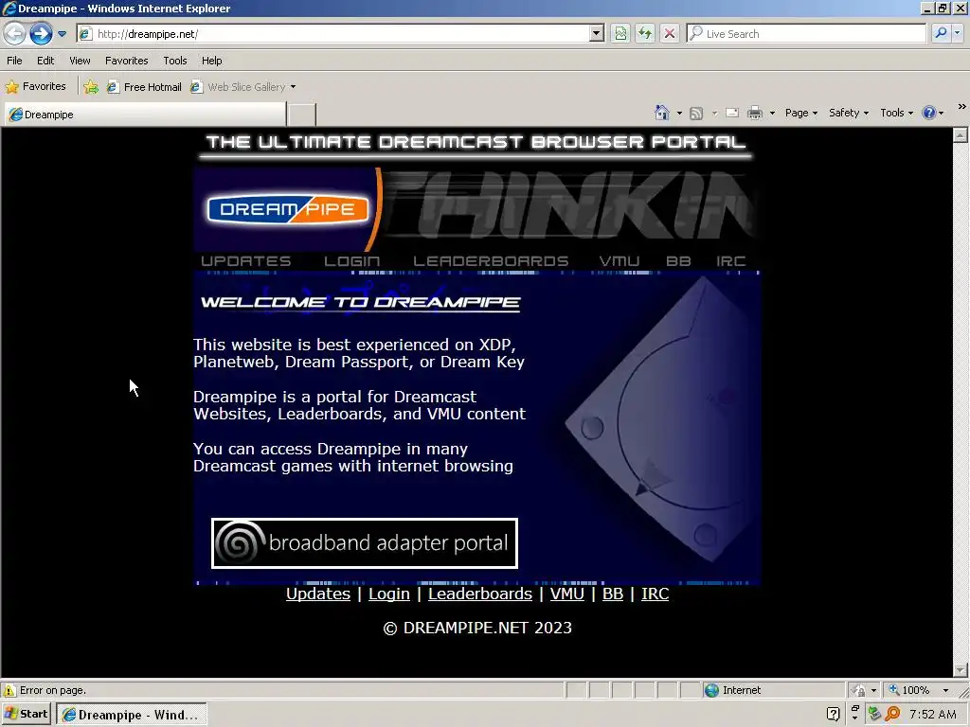Click the address bar showing dreampipe.net
This screenshot has height=727, width=970.
332,34
